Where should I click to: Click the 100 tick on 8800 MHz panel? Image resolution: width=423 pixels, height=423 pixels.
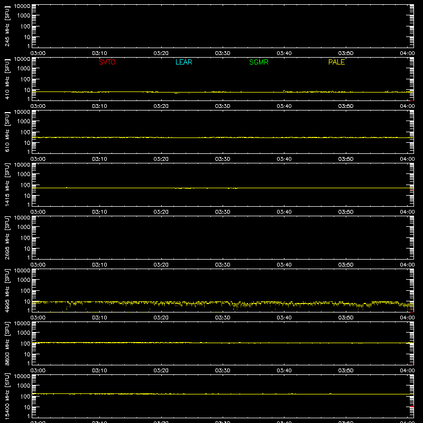[x=25, y=344]
